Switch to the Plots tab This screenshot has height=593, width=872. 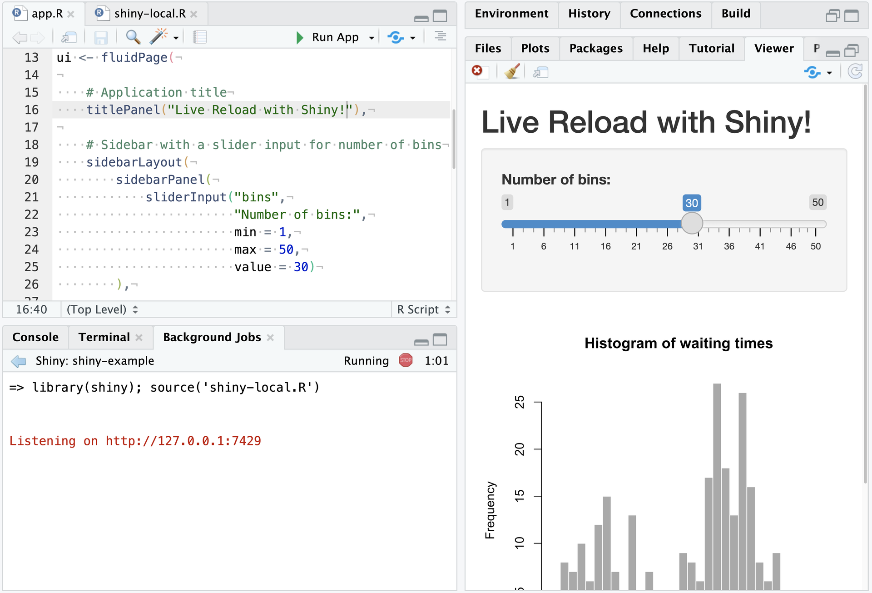535,49
